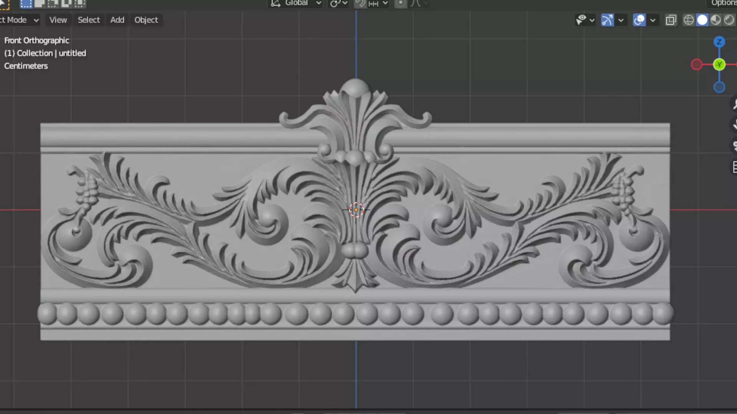The width and height of the screenshot is (737, 414).
Task: Click the 3D cursor at scene origin
Action: (x=356, y=210)
